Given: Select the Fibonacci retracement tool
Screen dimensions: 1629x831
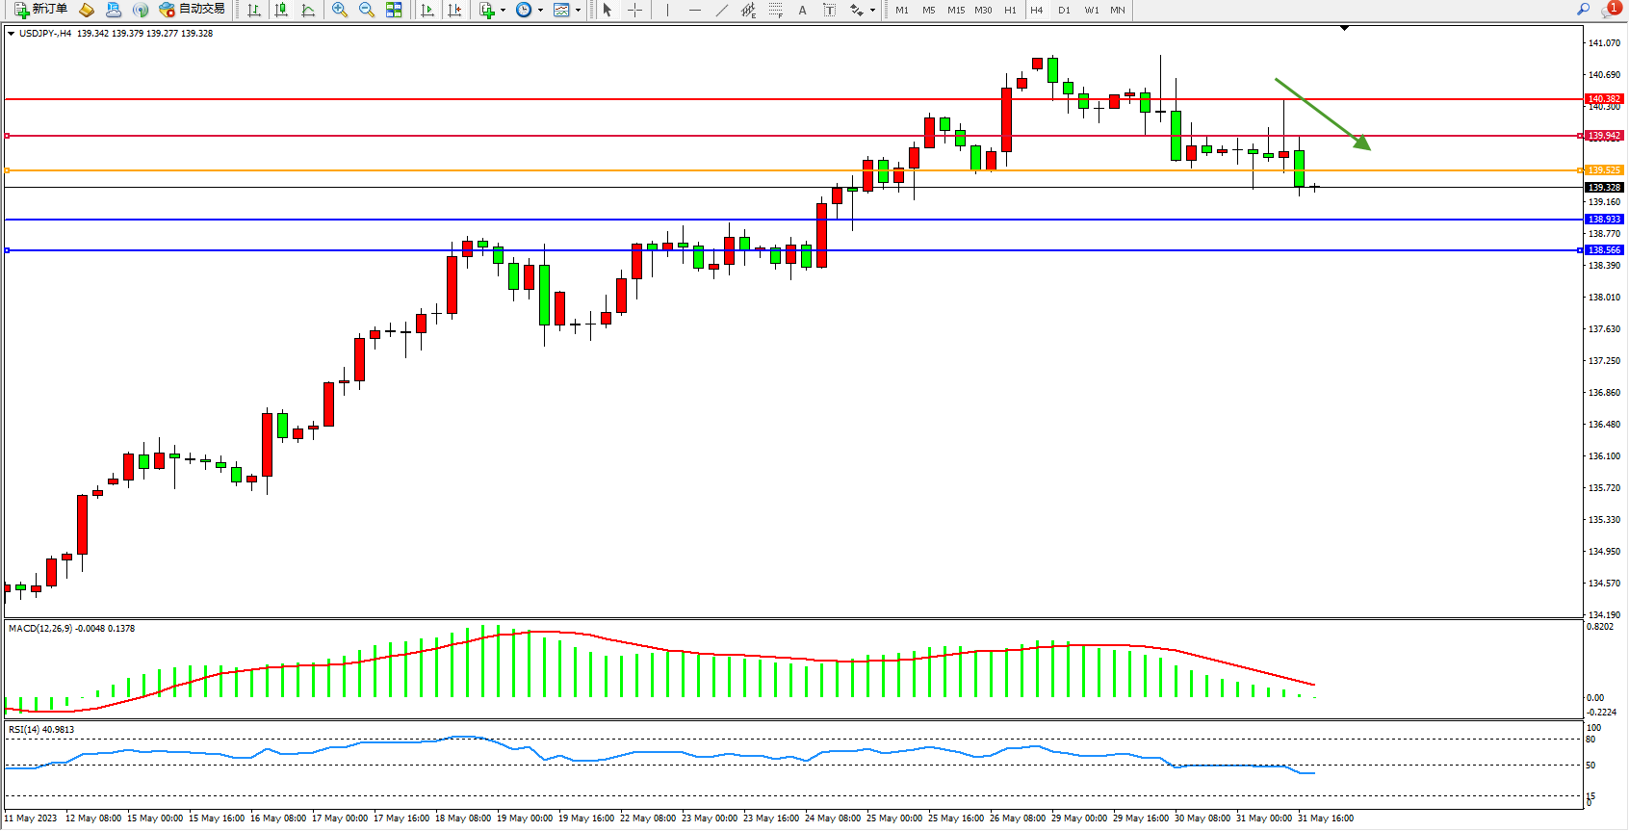Looking at the screenshot, I should click(775, 10).
